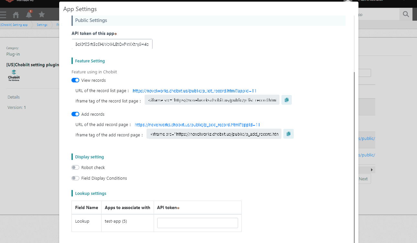Screen dimensions: 417x243
Task: Click the API token of this app field
Action: (112, 44)
